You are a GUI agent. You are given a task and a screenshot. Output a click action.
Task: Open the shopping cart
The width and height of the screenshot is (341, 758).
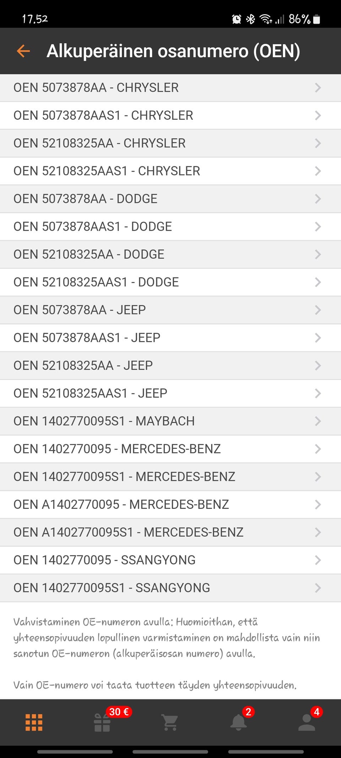pyautogui.click(x=170, y=722)
